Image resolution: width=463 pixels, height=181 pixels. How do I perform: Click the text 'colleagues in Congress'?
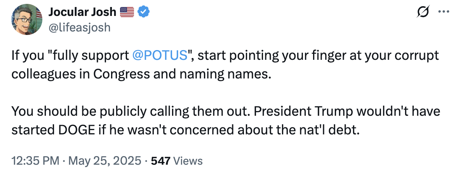coord(81,75)
